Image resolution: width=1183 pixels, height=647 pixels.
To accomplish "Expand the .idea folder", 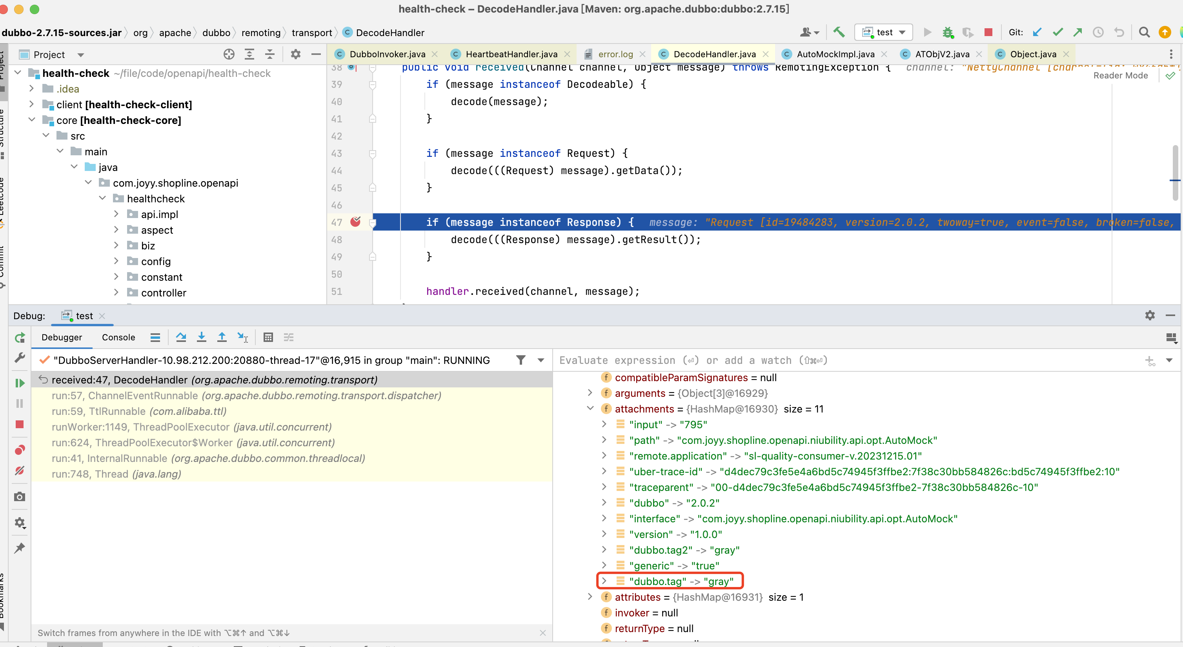I will (31, 88).
